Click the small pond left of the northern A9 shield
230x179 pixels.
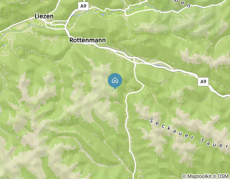click(74, 15)
